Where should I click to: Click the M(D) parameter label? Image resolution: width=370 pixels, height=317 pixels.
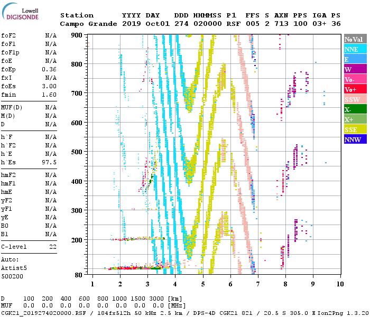[x=8, y=116]
